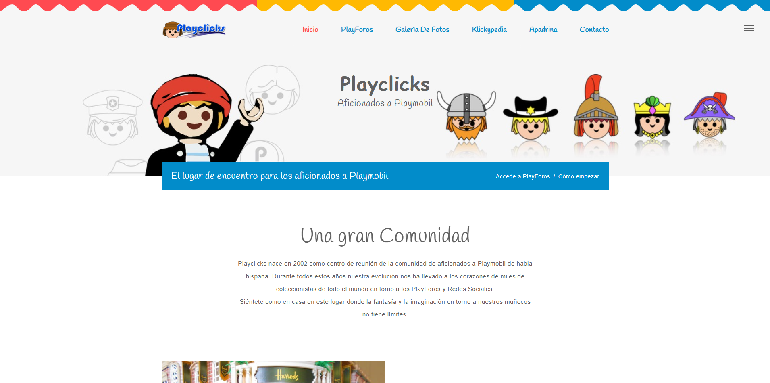Click the grey police cap outline figure
This screenshot has width=770, height=383.
(113, 117)
